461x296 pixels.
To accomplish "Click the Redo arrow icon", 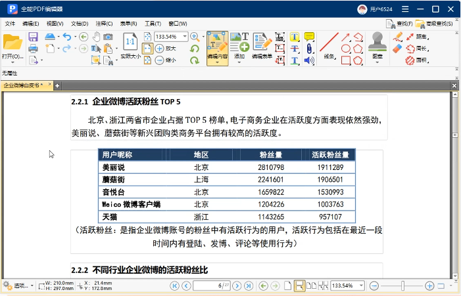I will tap(67, 49).
